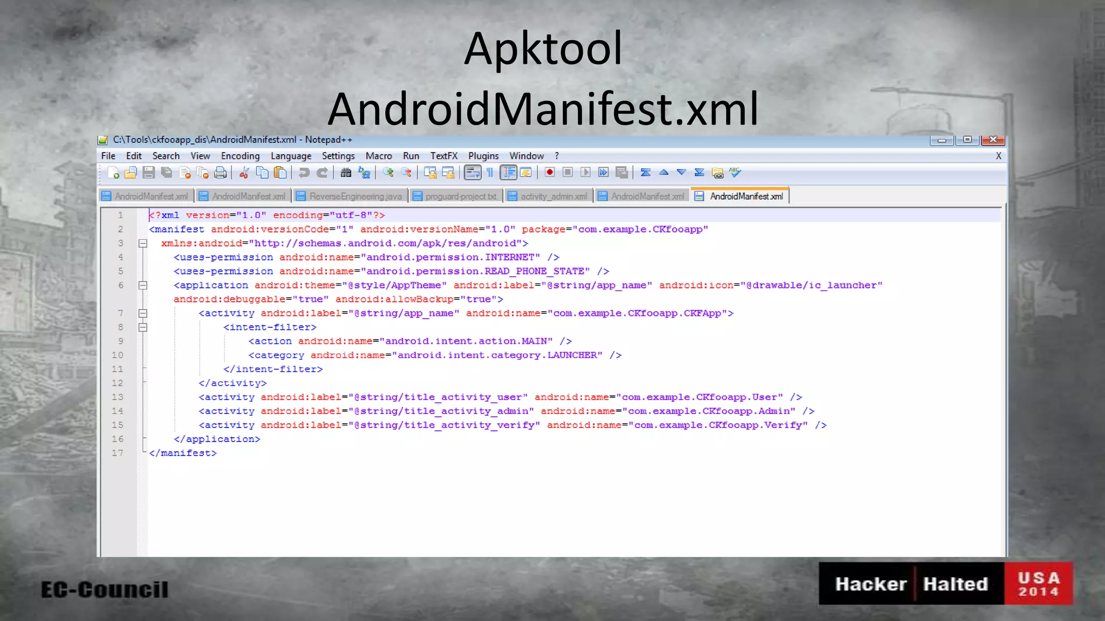Open the Macro menu
The image size is (1105, 621).
[x=379, y=156]
